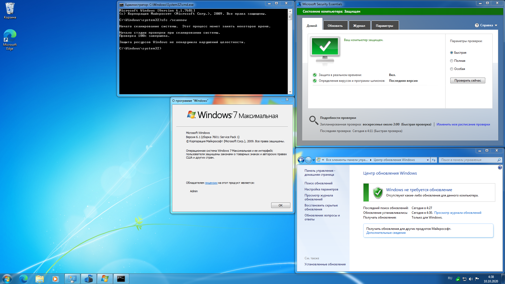
Task: Expand the breadcrumb arrow before Центр обновления Windows
Action: [x=371, y=160]
